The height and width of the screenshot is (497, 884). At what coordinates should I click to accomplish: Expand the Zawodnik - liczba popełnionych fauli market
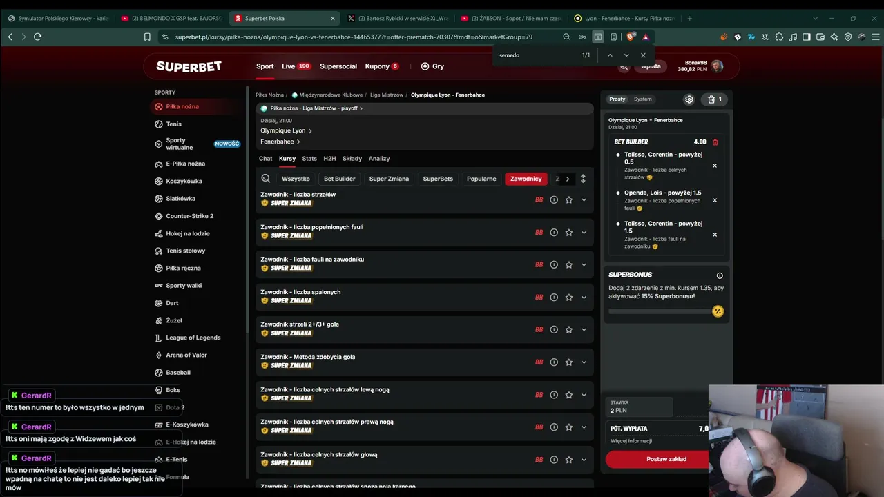click(x=584, y=233)
